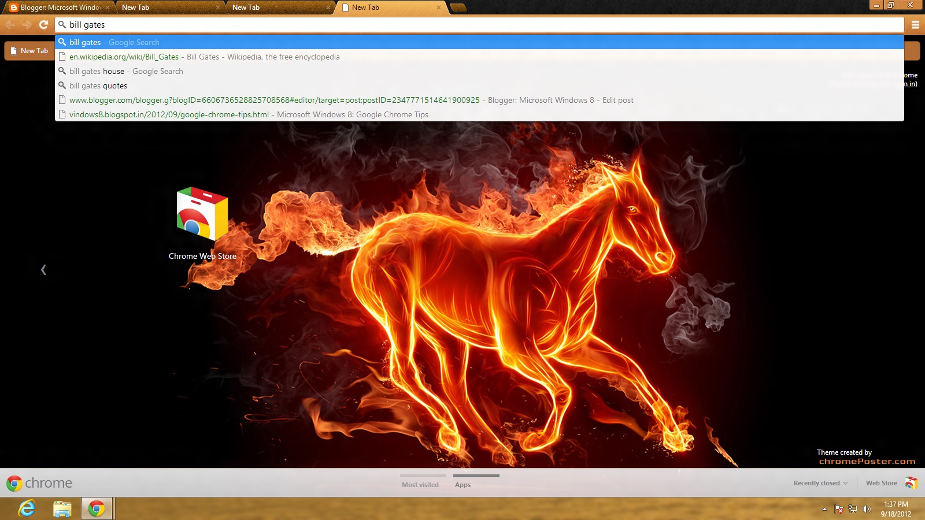Switch to the 'Most visited' section
The width and height of the screenshot is (925, 520).
point(420,485)
